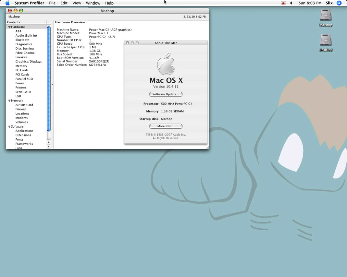The image size is (347, 277).
Task: Select ATA in the Hardware list
Action: point(19,31)
